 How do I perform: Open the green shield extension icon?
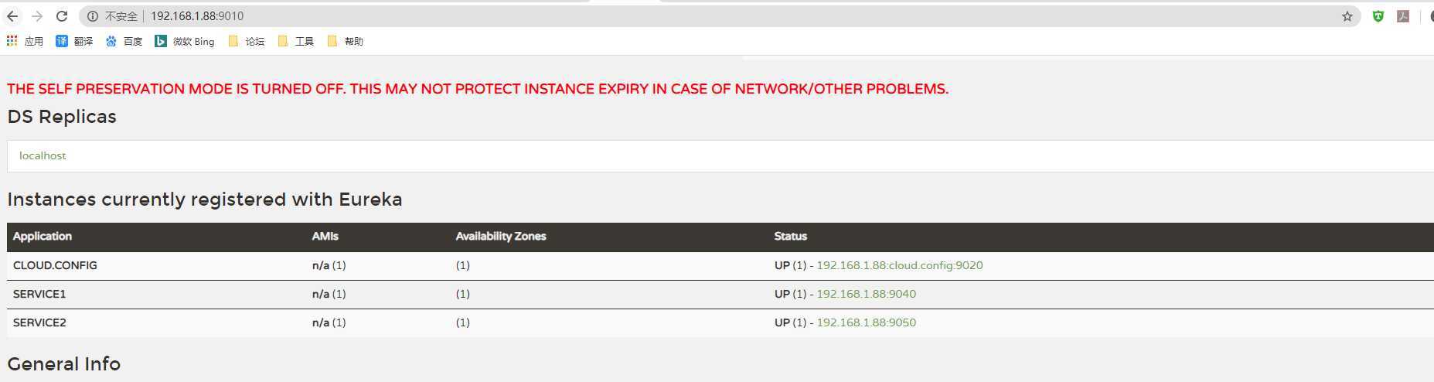pyautogui.click(x=1378, y=16)
